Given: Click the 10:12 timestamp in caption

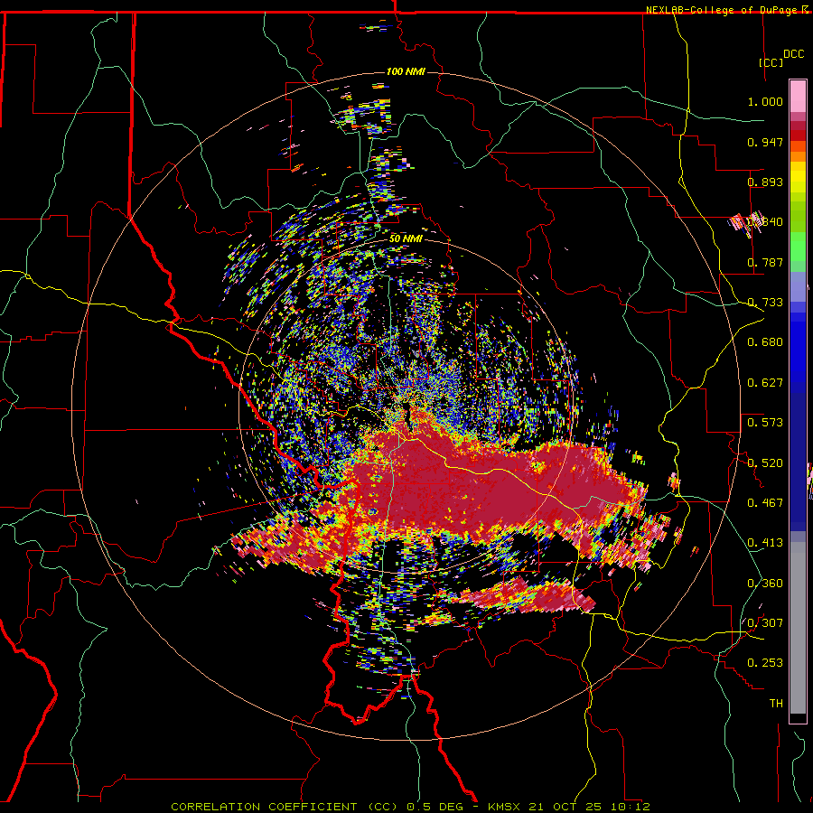Looking at the screenshot, I should click(x=630, y=807).
